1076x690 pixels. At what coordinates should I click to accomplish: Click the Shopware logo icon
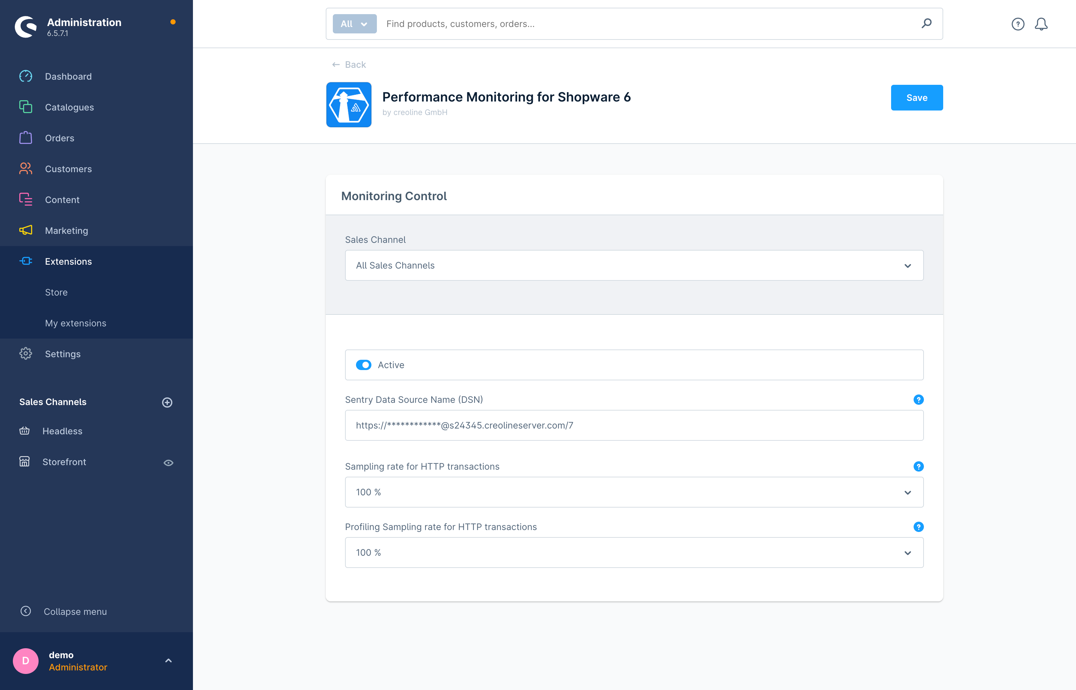(26, 27)
